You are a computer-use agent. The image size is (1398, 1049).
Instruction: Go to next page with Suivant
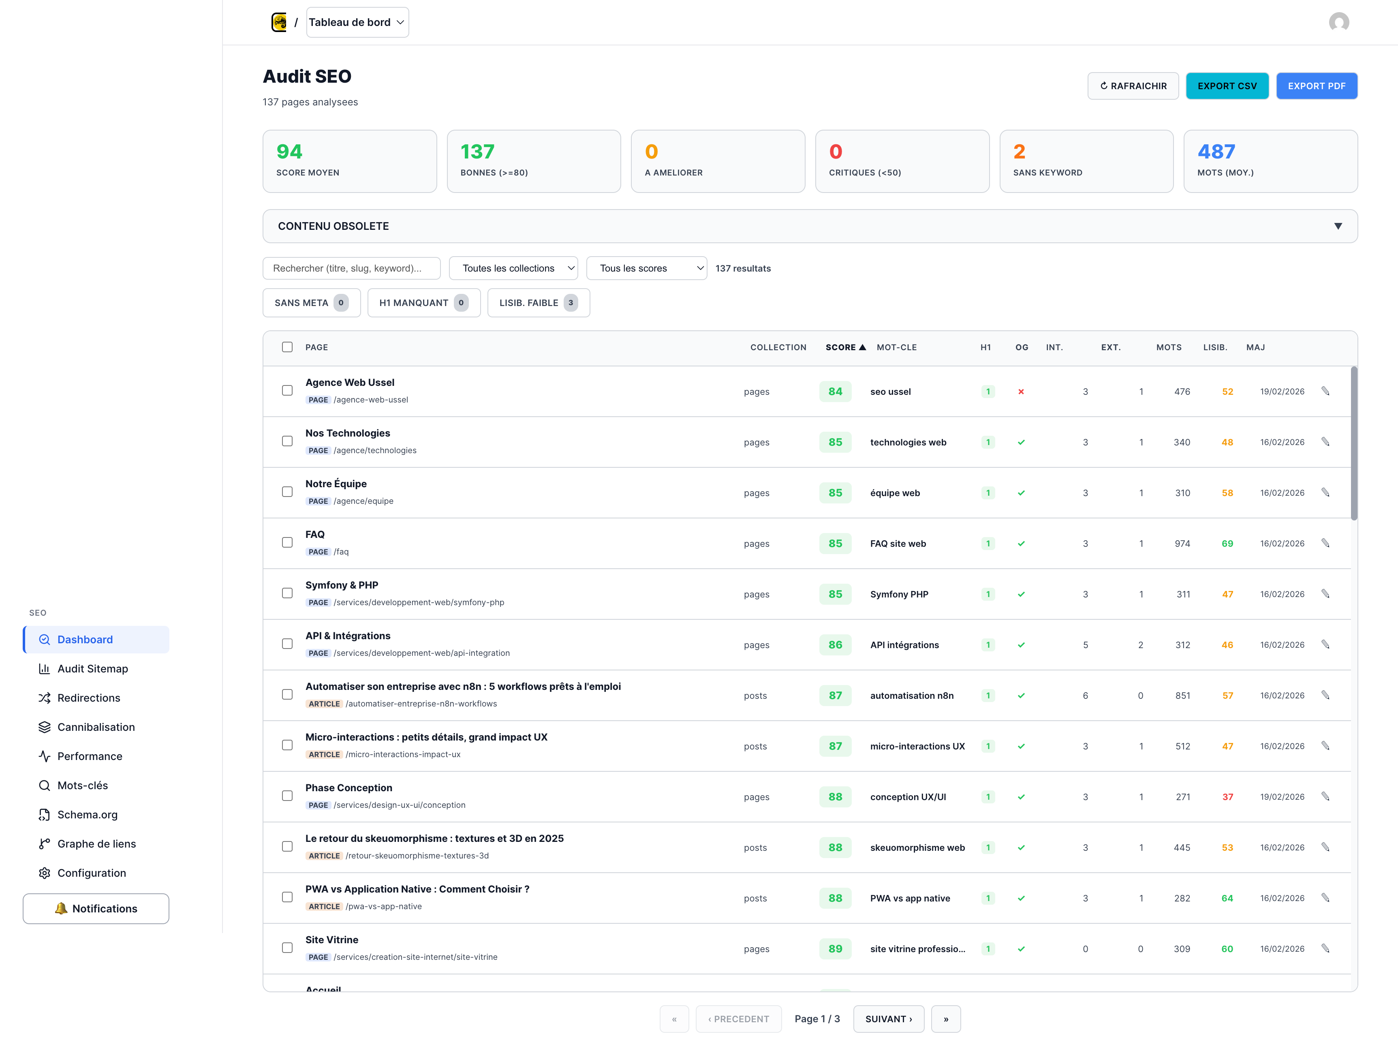click(x=889, y=1019)
